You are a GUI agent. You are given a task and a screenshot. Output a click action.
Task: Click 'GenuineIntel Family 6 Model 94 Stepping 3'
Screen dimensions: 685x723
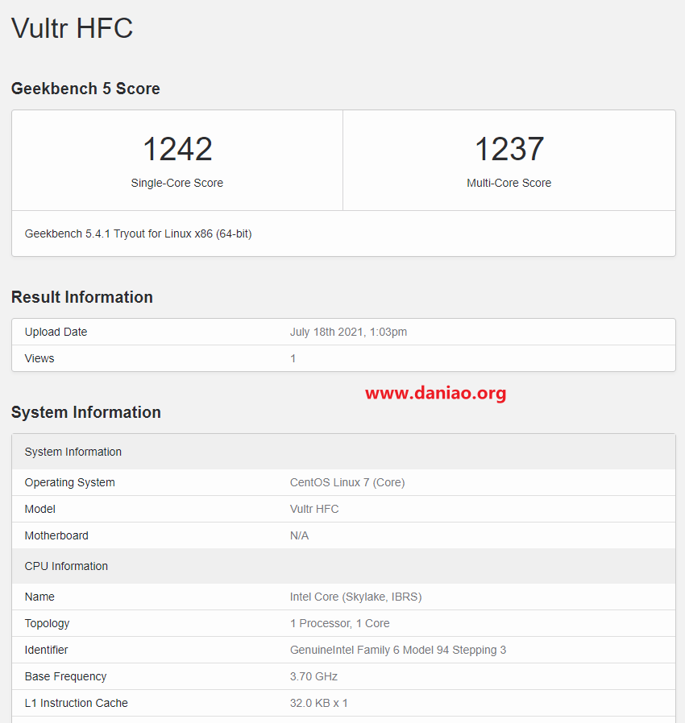tap(398, 651)
